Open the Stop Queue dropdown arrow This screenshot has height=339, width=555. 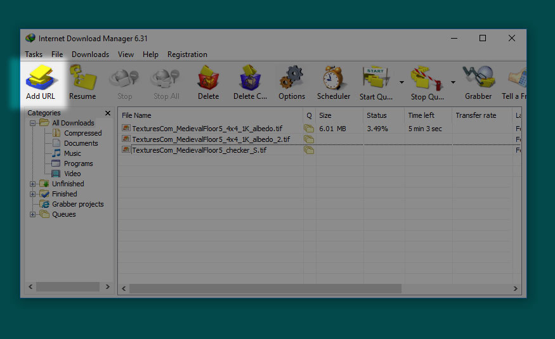[453, 82]
